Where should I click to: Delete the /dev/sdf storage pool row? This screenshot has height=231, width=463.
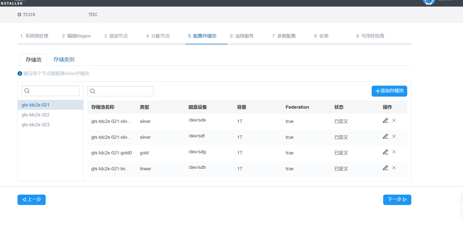(394, 136)
